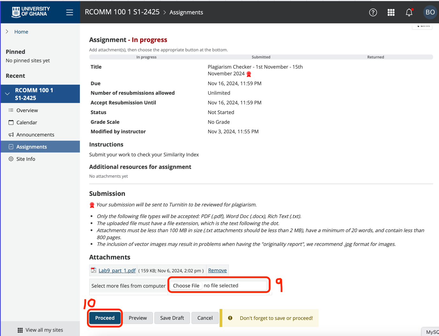Open Site Info via the gear icon
Screen dimensions: 439x336
click(x=11, y=159)
